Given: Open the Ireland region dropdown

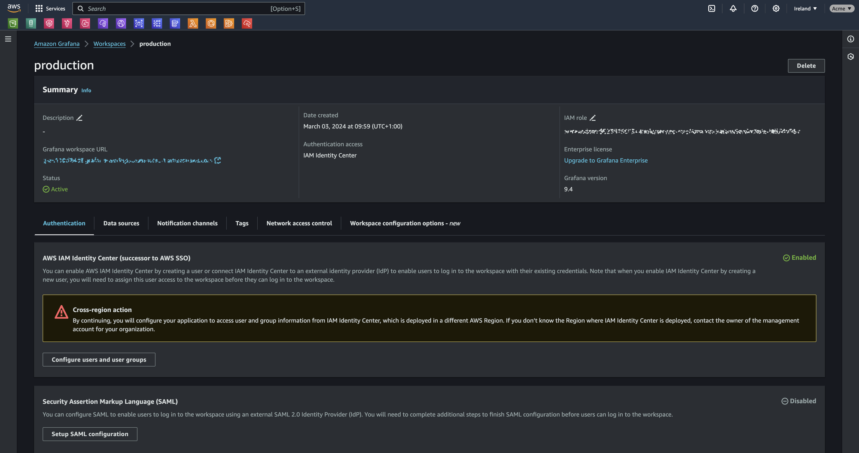Looking at the screenshot, I should click(x=805, y=9).
